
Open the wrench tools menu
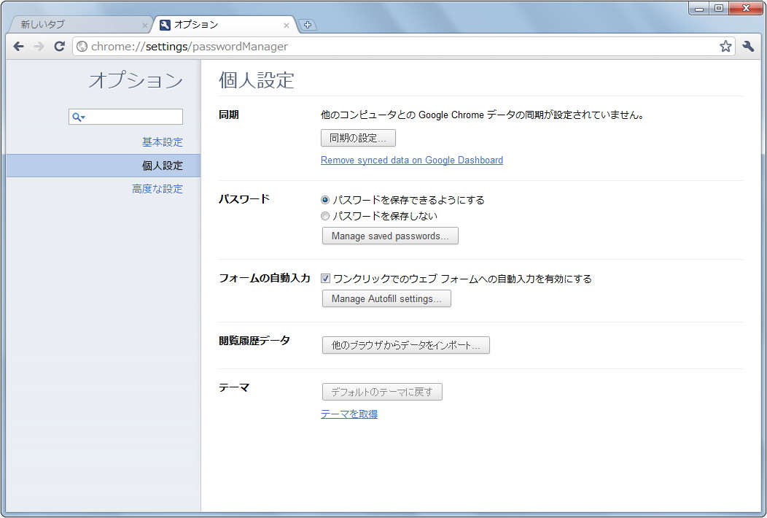point(748,46)
